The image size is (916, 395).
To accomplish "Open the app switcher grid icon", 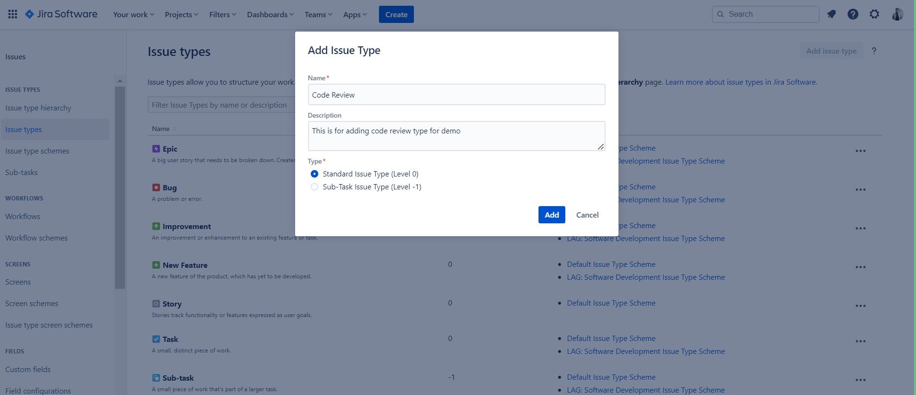I will (13, 14).
